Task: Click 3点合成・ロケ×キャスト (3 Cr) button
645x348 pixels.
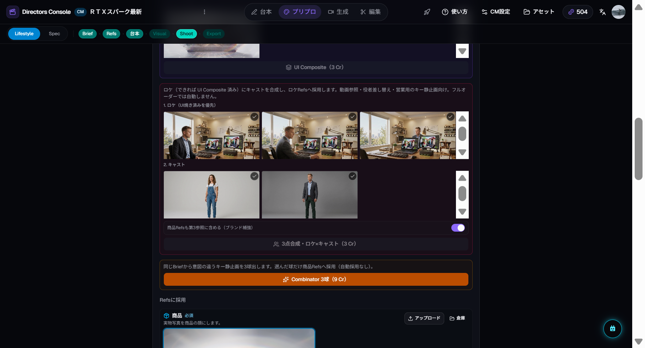Action: pyautogui.click(x=316, y=244)
